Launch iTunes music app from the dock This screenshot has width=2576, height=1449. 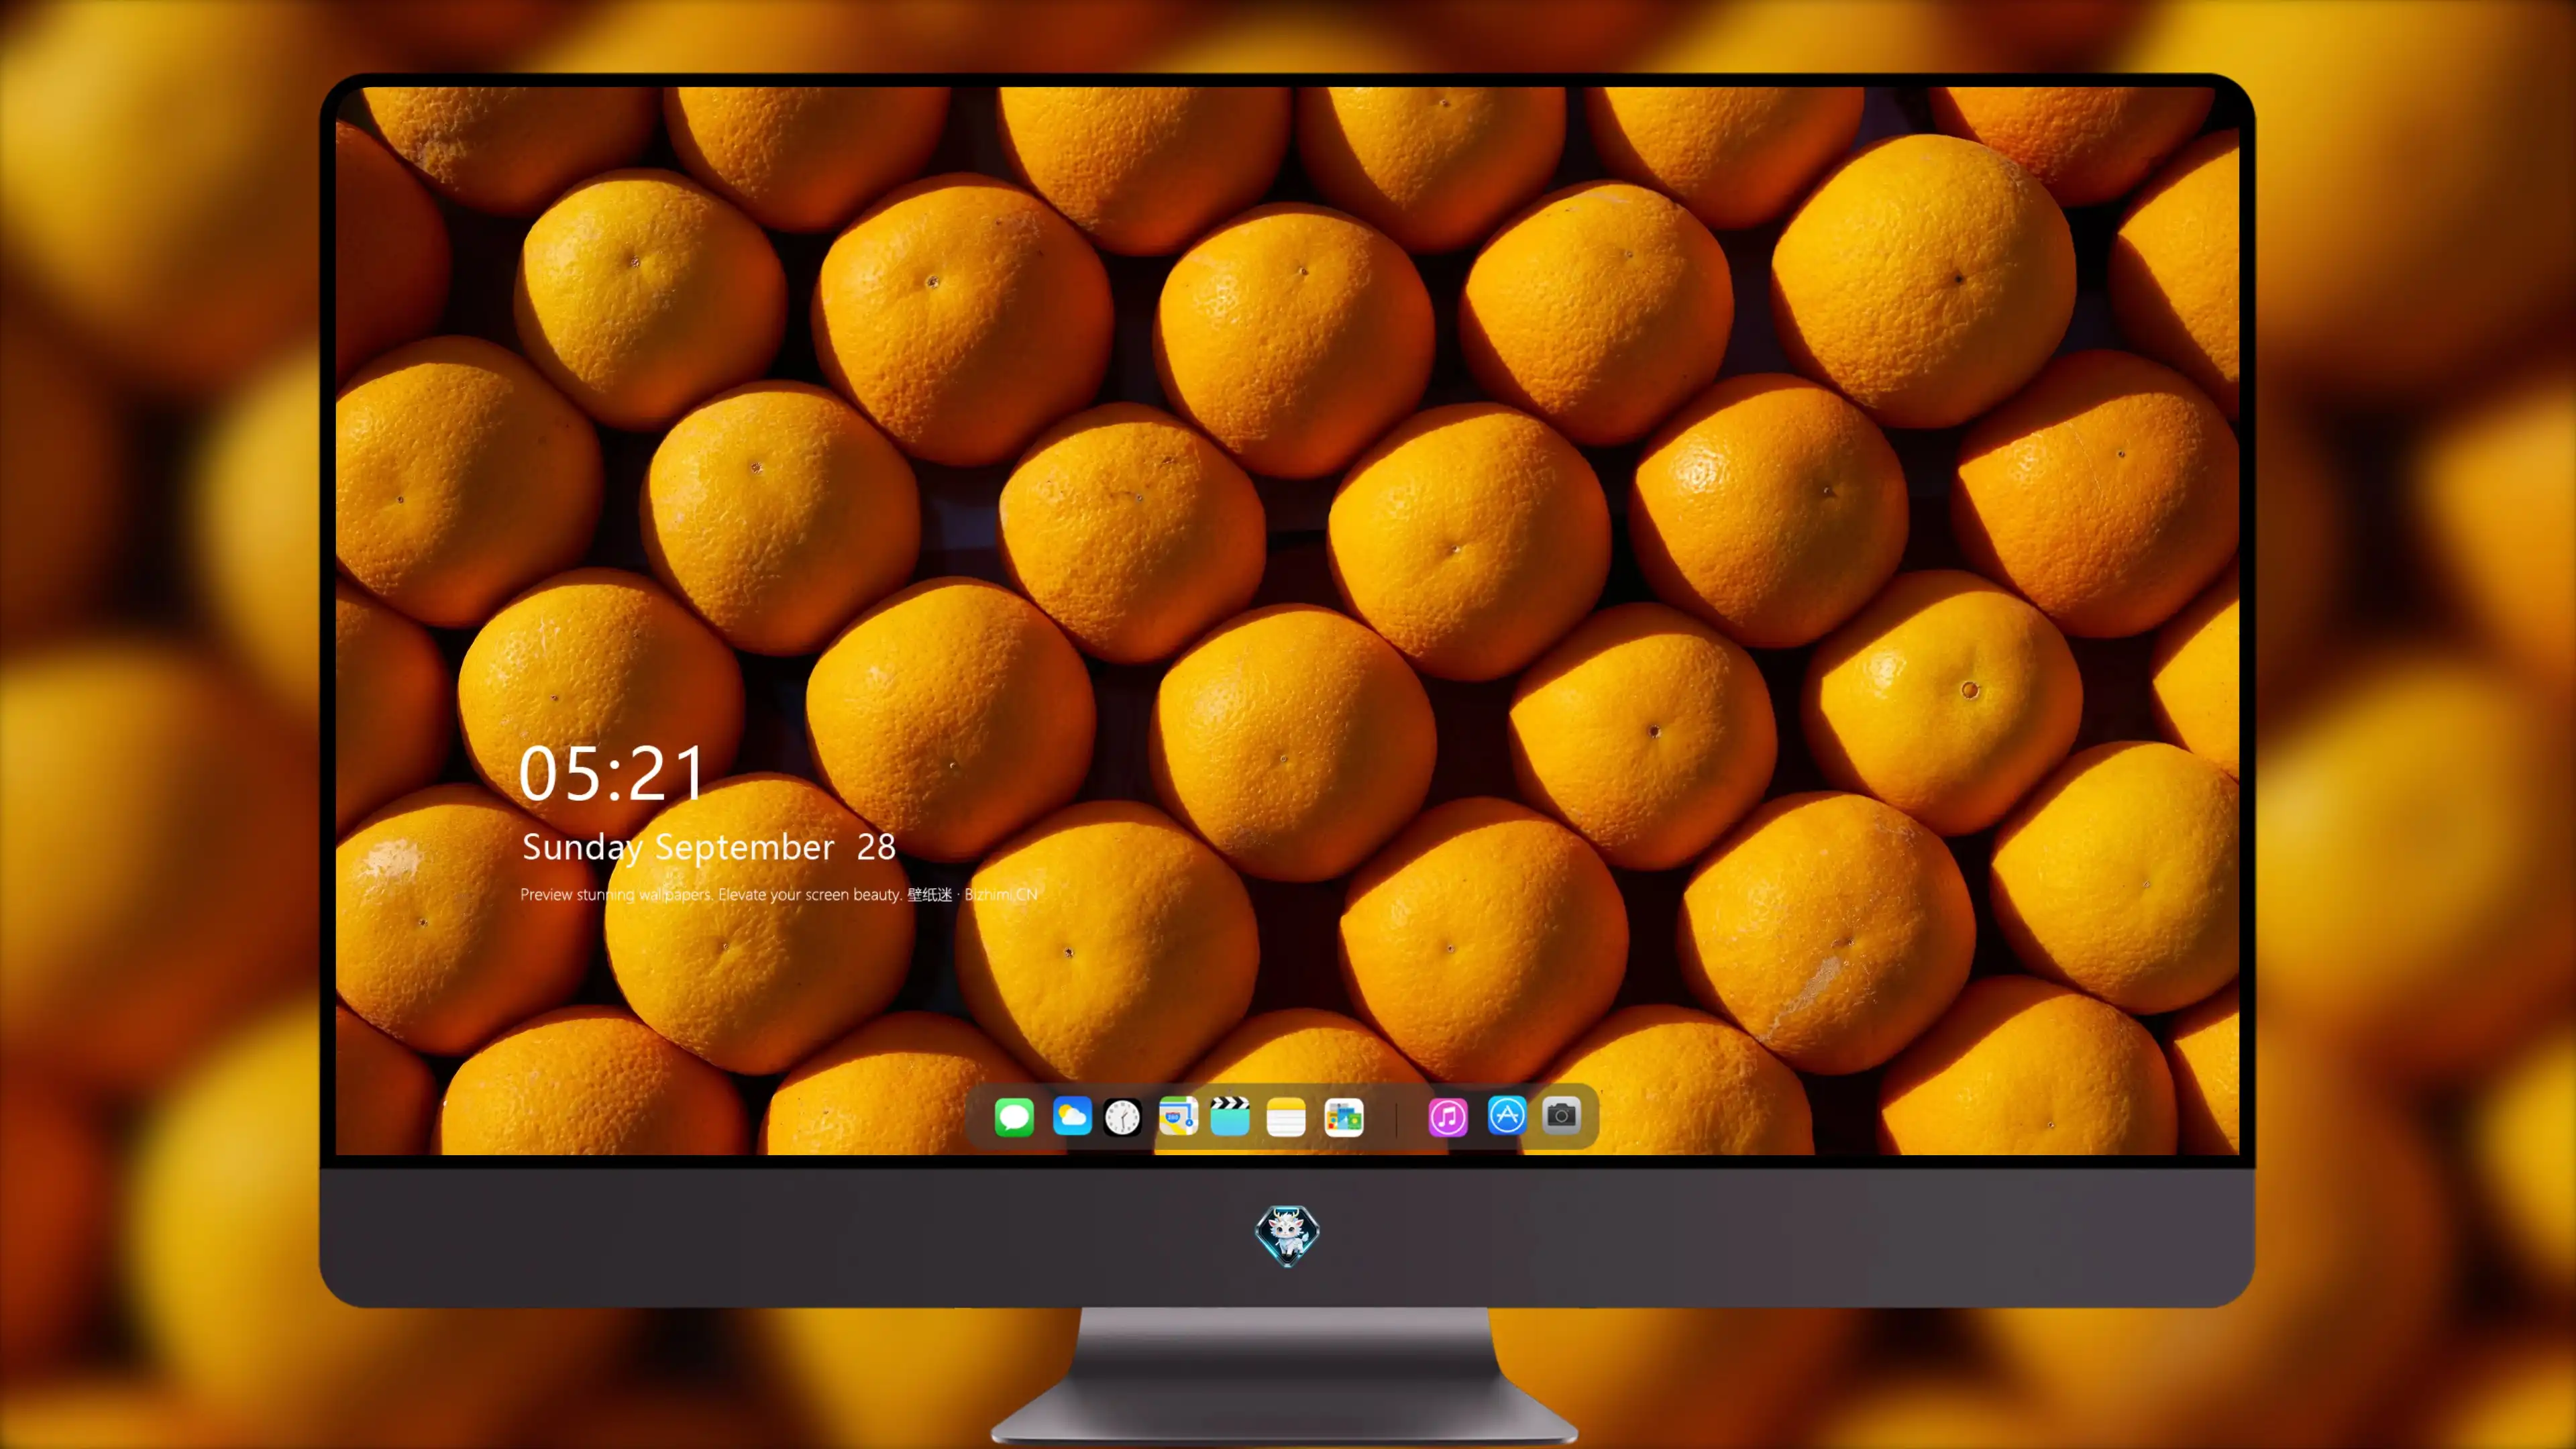tap(1448, 1117)
